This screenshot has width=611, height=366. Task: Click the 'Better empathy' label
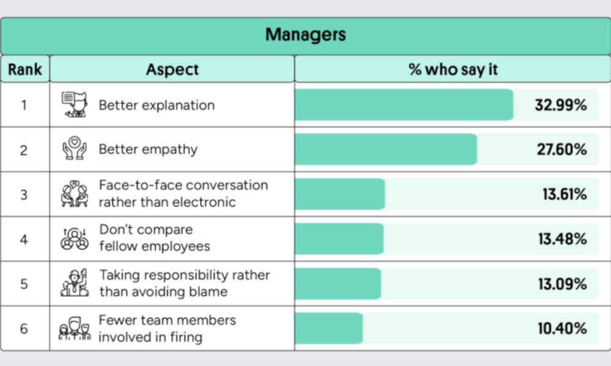pyautogui.click(x=148, y=149)
